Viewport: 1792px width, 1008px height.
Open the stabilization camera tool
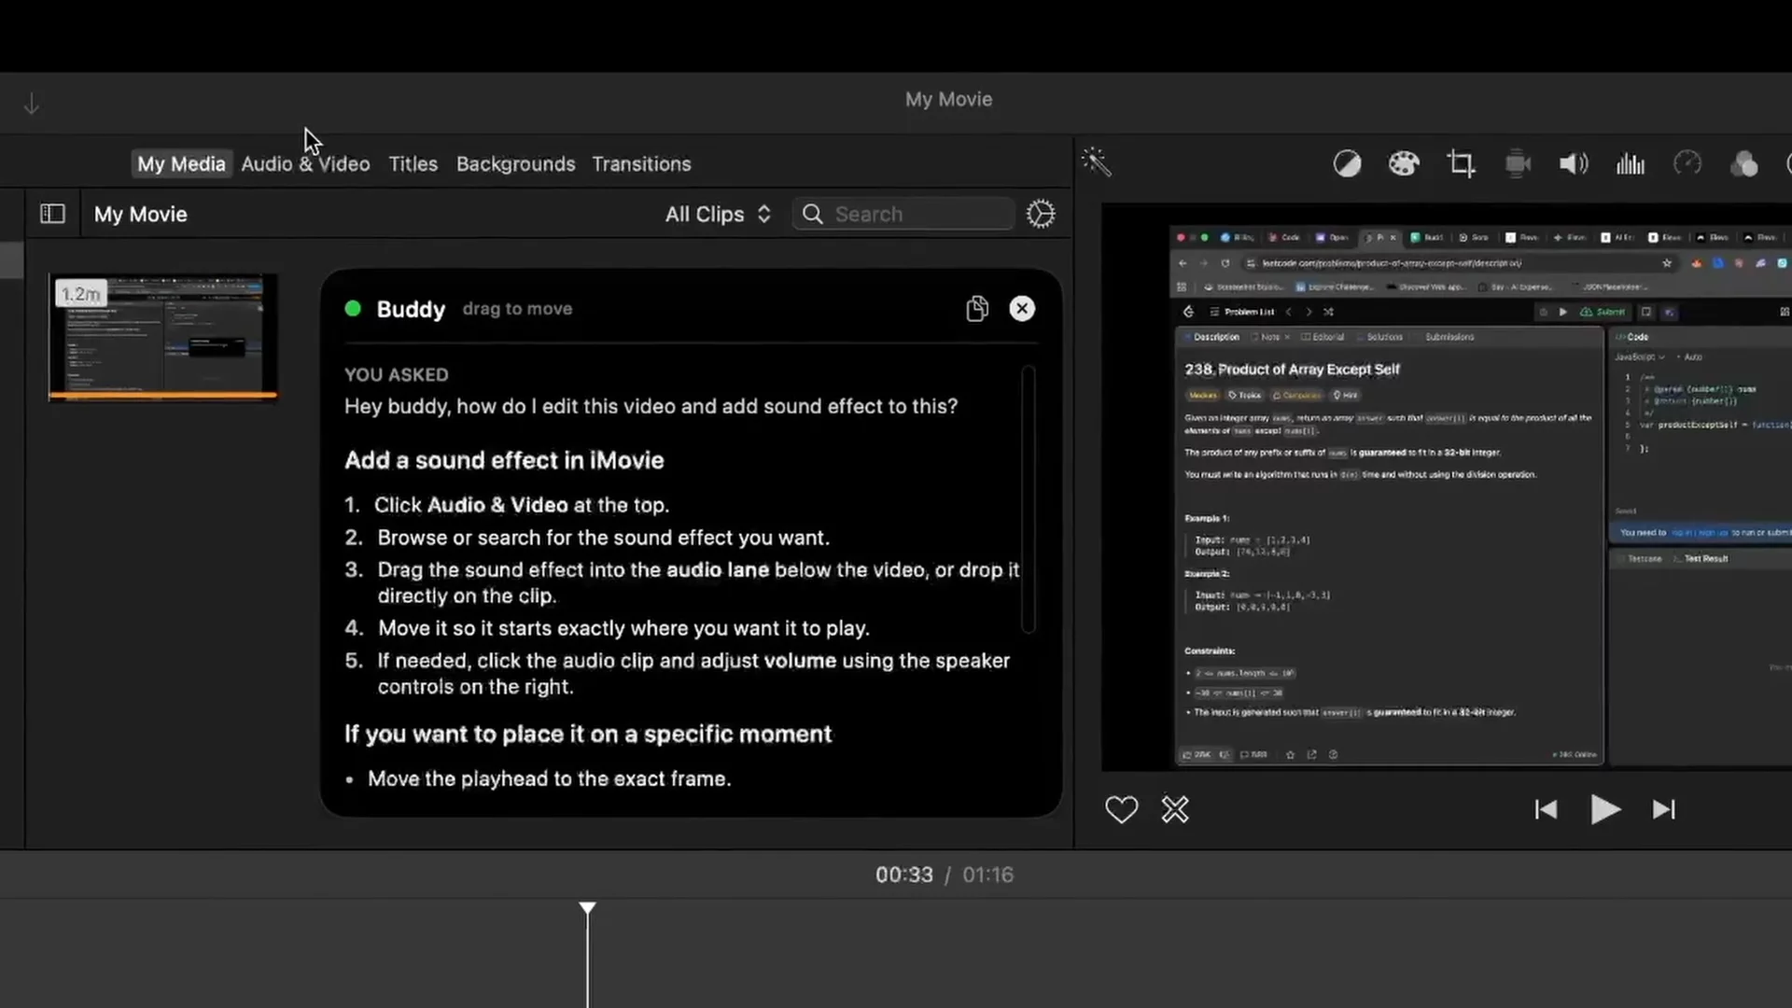point(1518,164)
